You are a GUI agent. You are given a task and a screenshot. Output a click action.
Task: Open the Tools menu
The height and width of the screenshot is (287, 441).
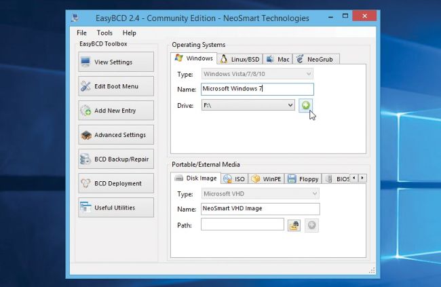(104, 33)
